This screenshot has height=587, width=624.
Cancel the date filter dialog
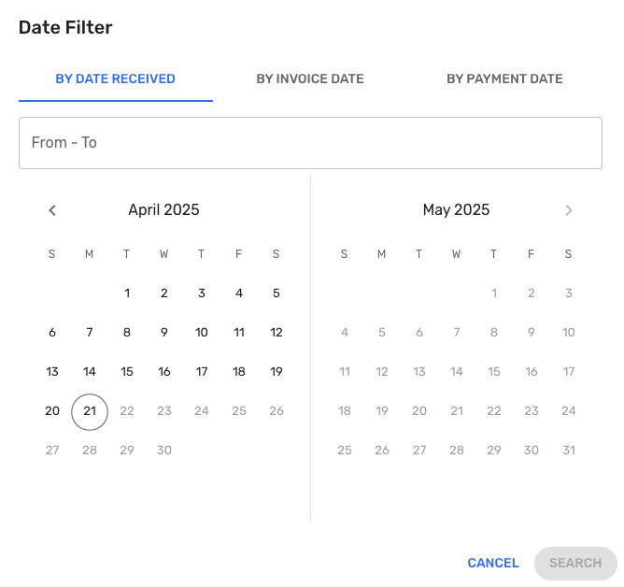point(493,563)
